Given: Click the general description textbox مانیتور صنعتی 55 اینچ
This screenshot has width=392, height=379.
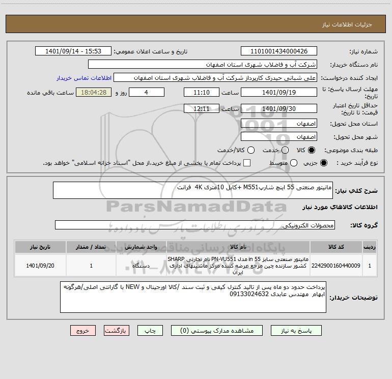Looking at the screenshot, I should pyautogui.click(x=193, y=190).
